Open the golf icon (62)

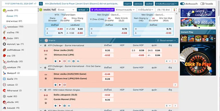(5, 96)
